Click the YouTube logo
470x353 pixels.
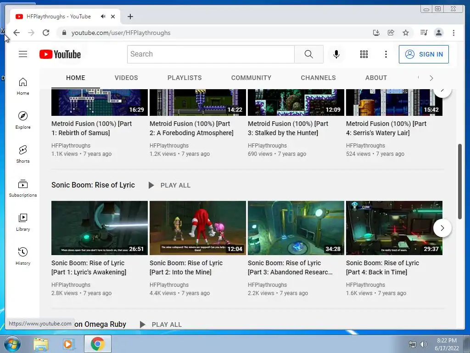point(60,54)
